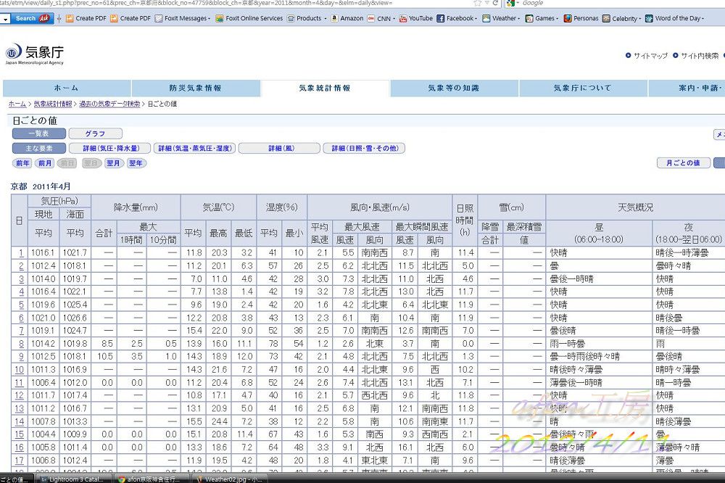Go to previous month with 前月 button
The image size is (725, 483).
pos(45,163)
